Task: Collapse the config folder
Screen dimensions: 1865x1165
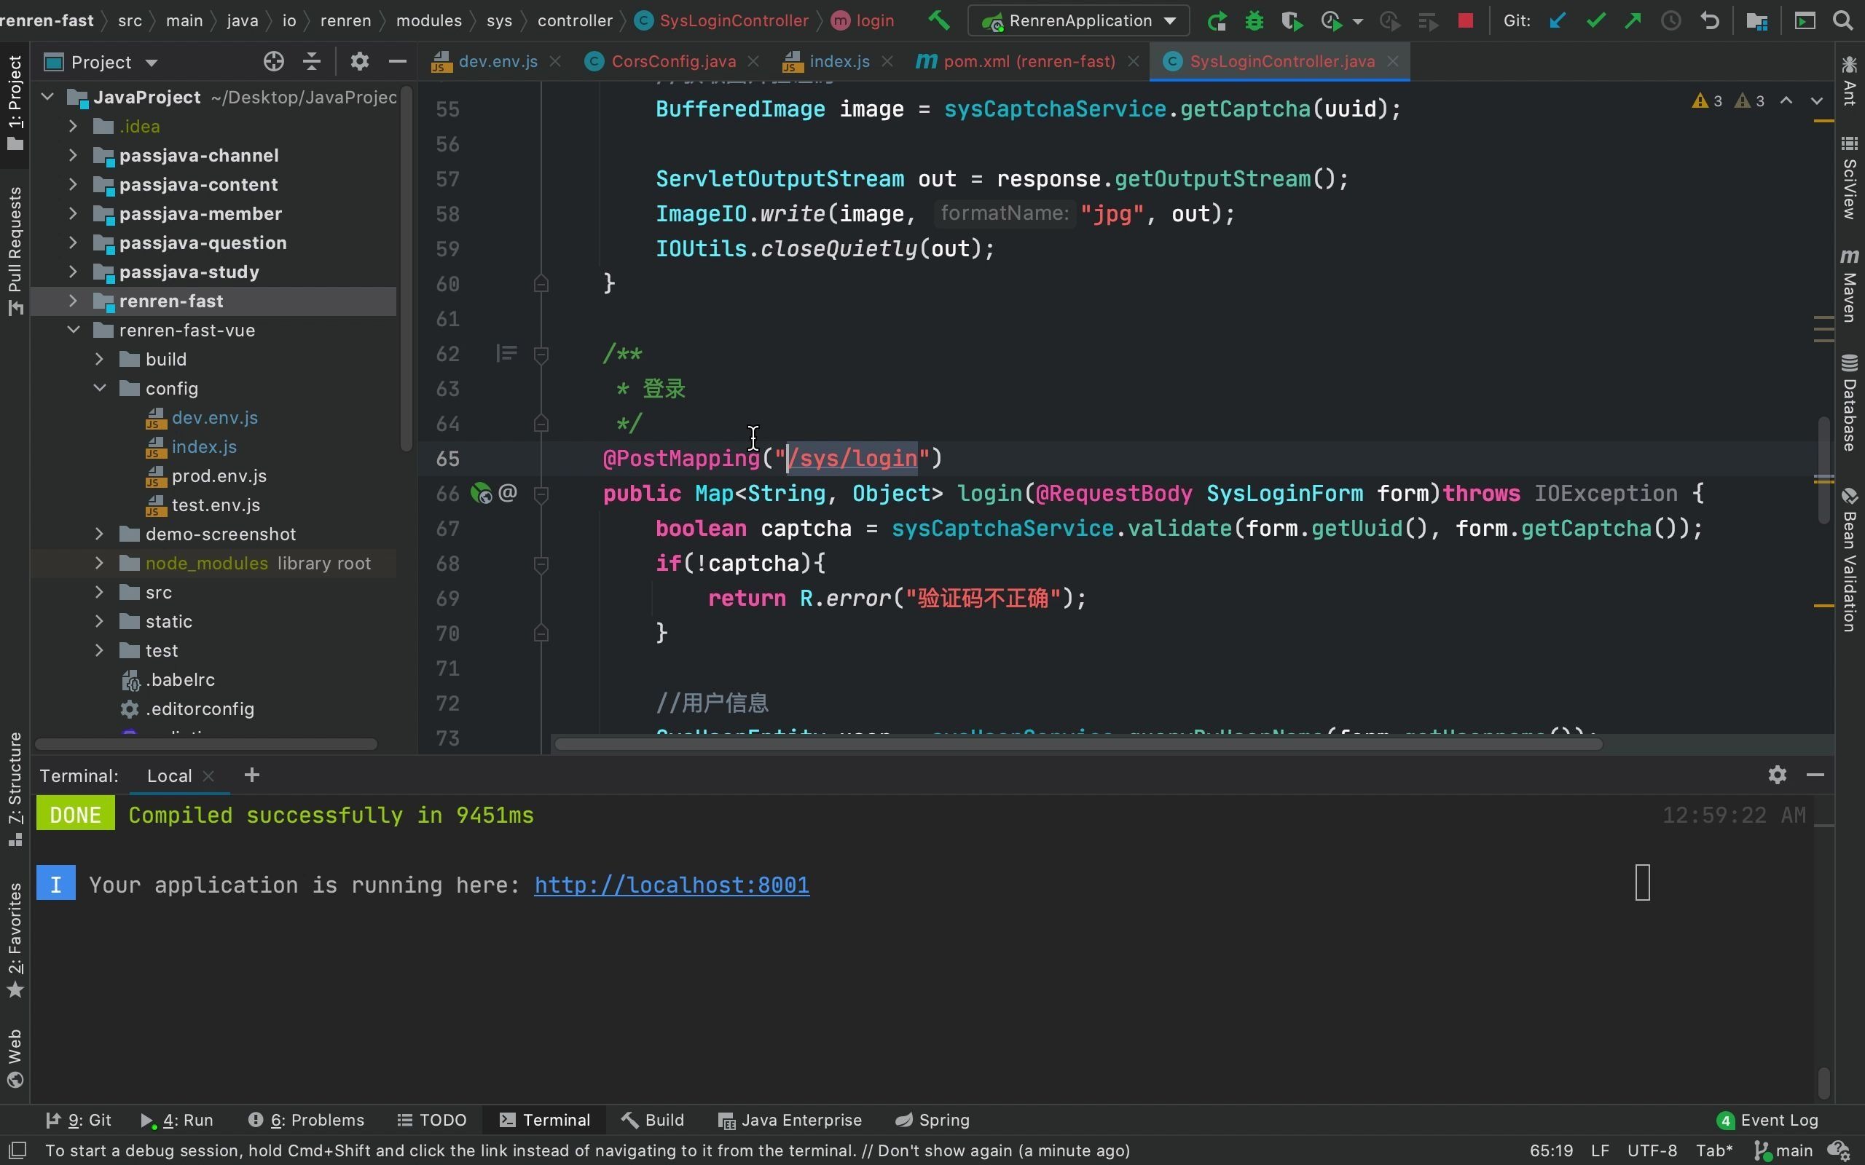Action: pos(99,388)
